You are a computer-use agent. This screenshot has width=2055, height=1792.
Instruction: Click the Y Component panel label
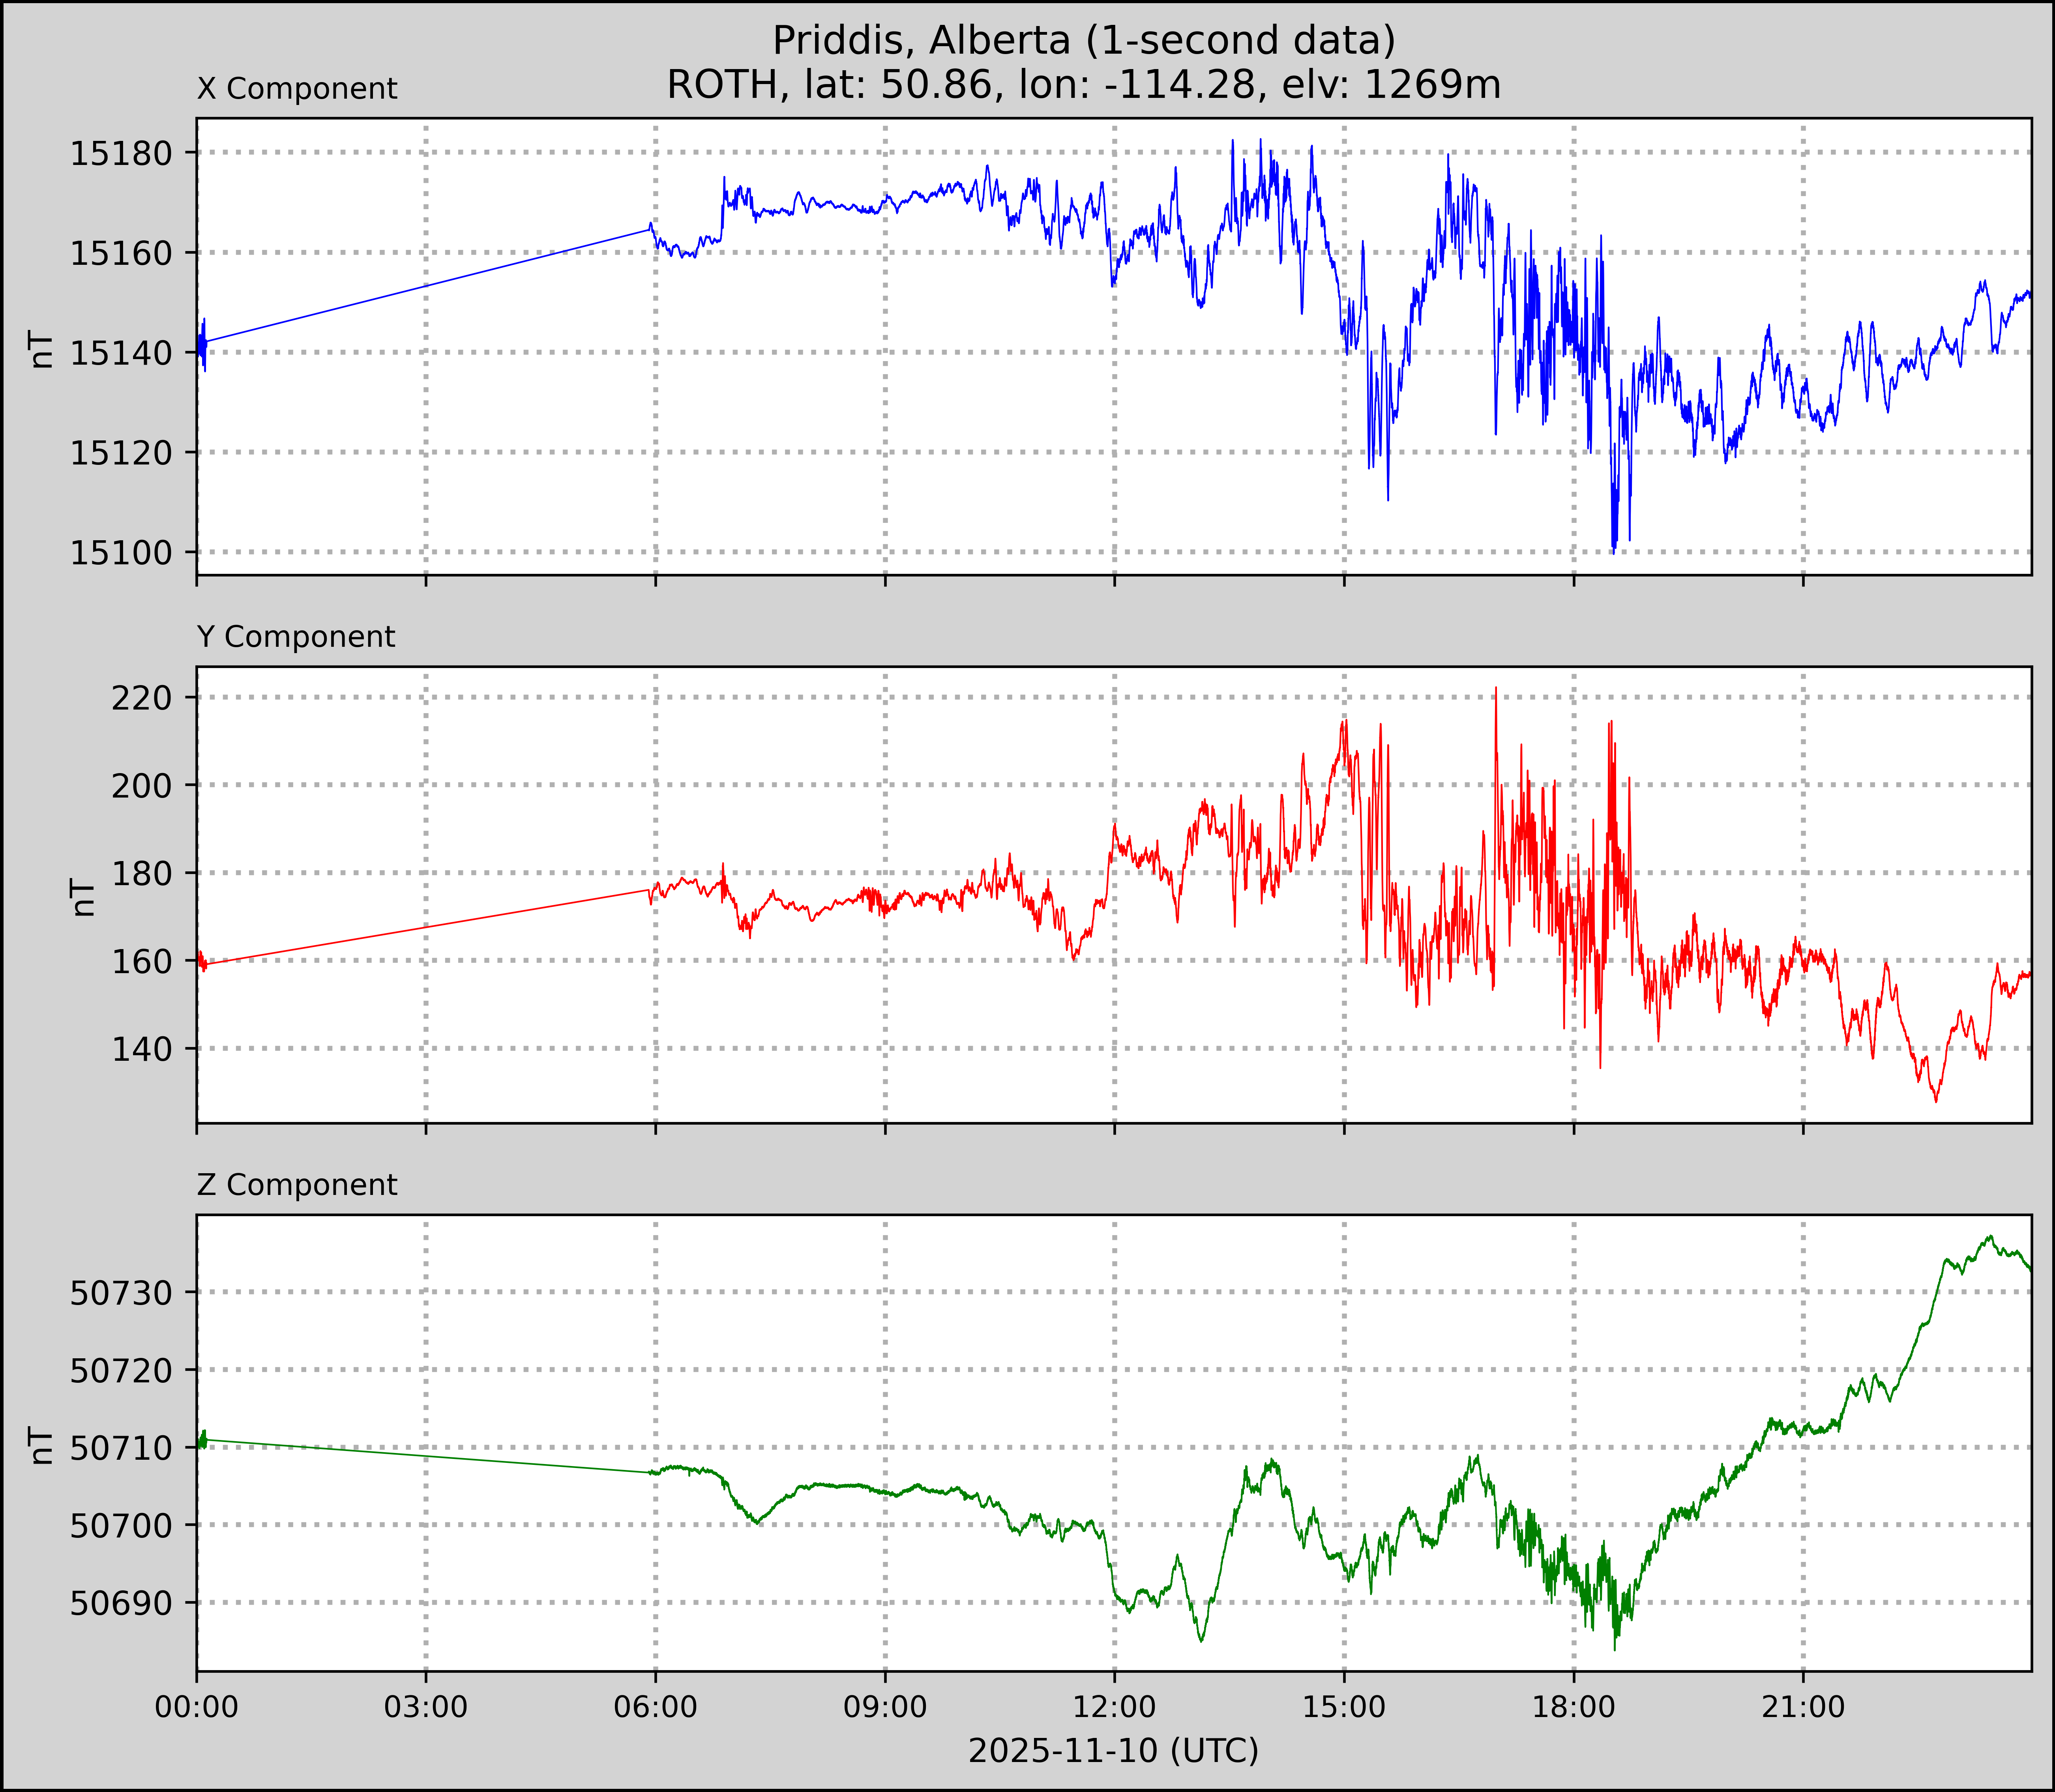296,637
